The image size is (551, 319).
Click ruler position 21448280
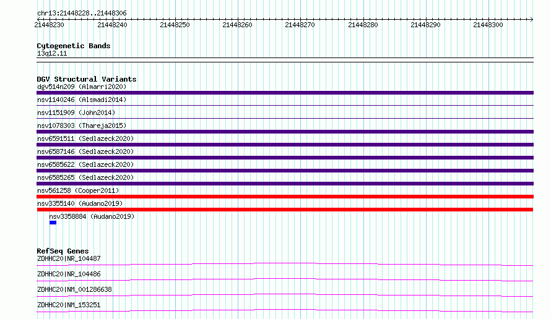tap(363, 25)
